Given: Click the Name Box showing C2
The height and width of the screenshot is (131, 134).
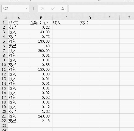Looking at the screenshot, I should coord(15,9).
